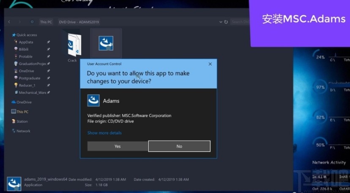350x193 pixels.
Task: Open Postgraduate folder in Quick access
Action: (30, 78)
